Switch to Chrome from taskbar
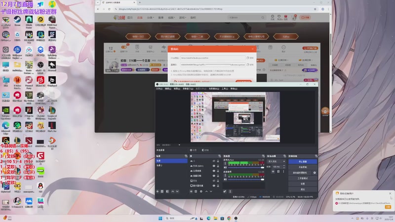The height and width of the screenshot is (222, 395). [x=229, y=218]
